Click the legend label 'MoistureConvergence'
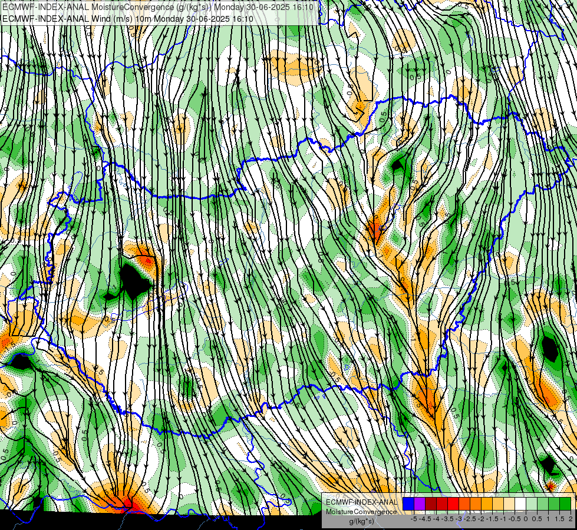 coord(361,512)
